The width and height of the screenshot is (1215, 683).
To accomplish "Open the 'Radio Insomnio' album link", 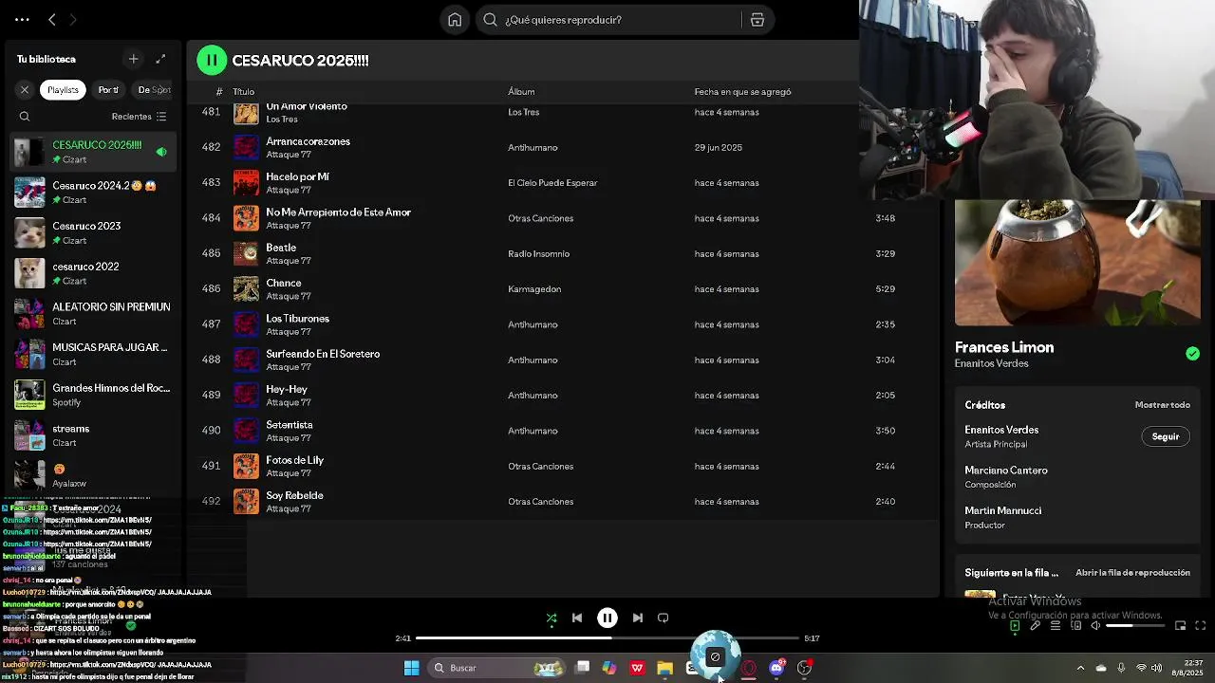I will click(x=538, y=254).
